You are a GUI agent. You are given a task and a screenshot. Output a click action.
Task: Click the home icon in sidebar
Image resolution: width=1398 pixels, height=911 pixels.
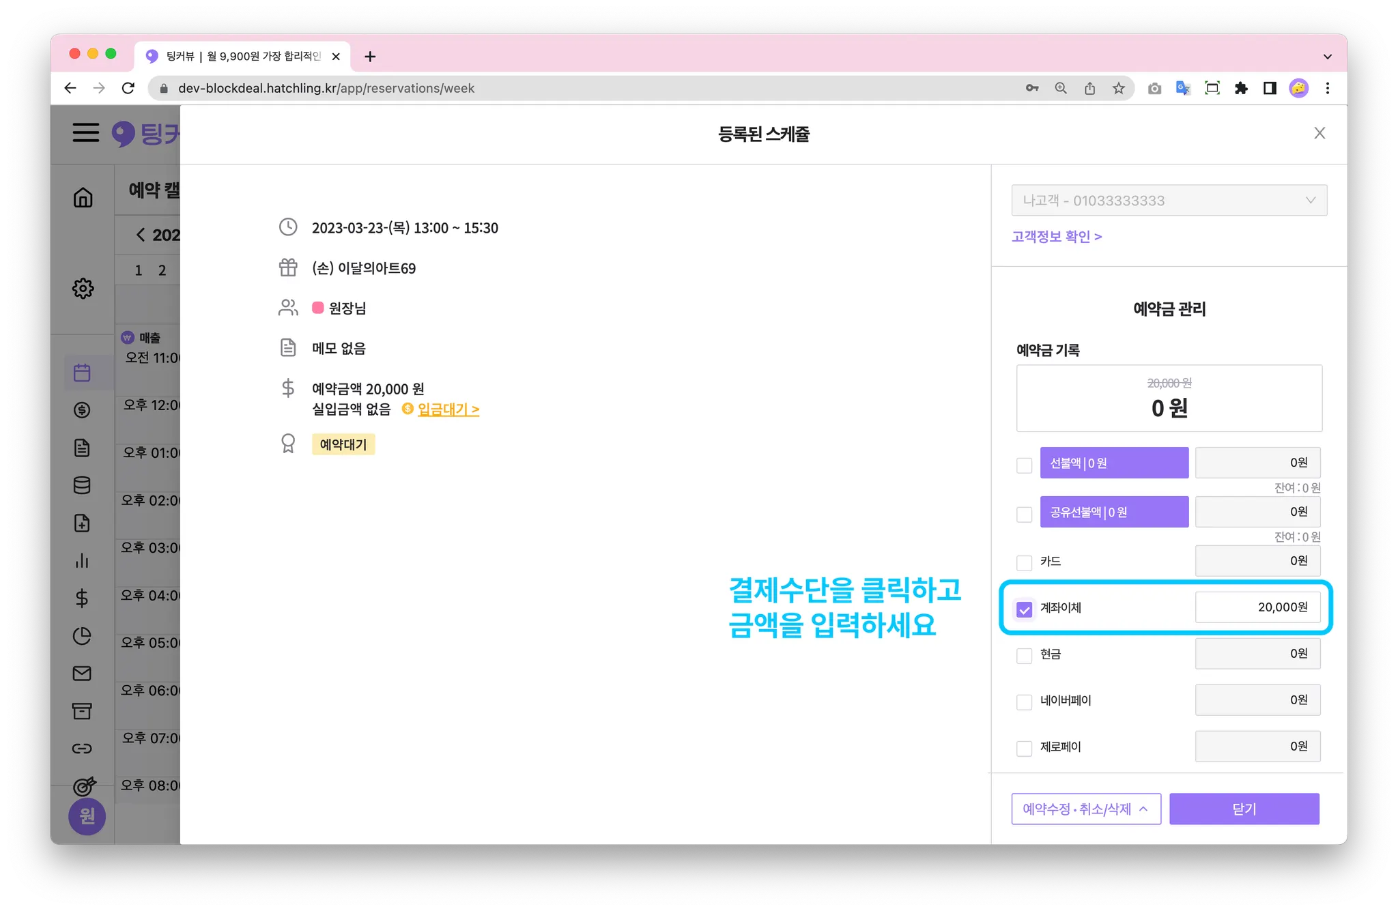(83, 198)
